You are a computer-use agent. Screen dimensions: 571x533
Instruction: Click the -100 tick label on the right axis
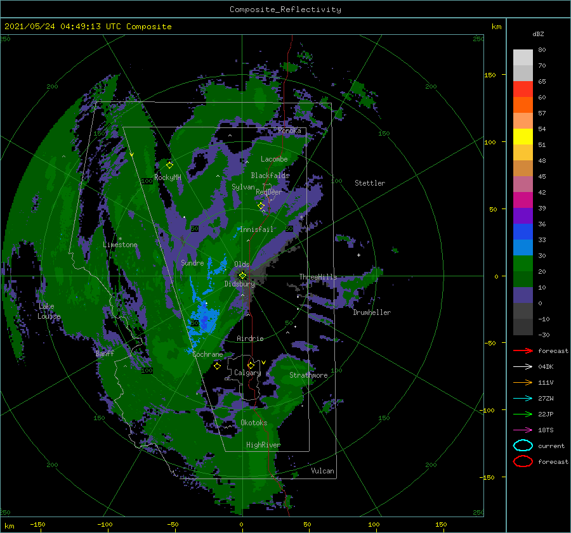(x=487, y=410)
